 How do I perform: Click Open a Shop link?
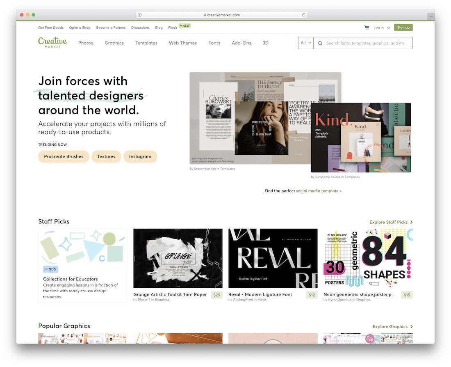click(x=80, y=28)
